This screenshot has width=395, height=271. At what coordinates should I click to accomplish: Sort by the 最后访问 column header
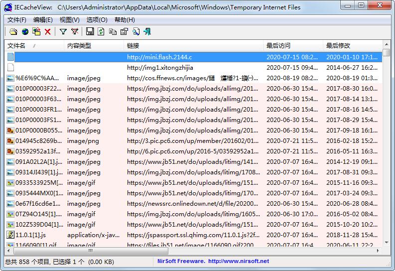pyautogui.click(x=278, y=46)
